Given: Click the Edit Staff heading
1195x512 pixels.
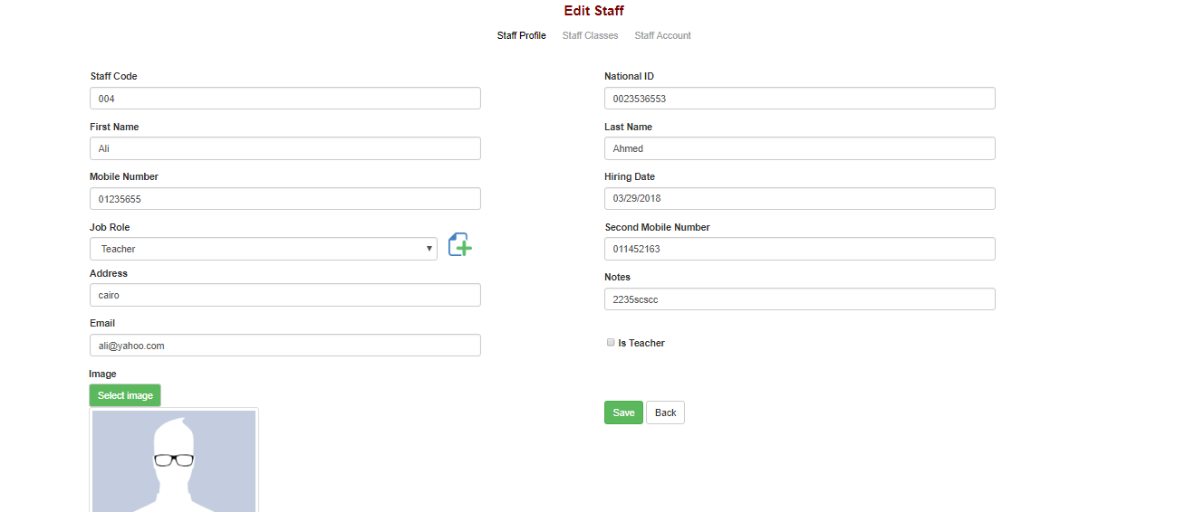Looking at the screenshot, I should pyautogui.click(x=593, y=11).
